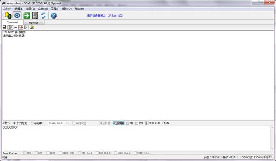
Task: Click the clear/edit checklist terminal icon
Action: (26, 27)
